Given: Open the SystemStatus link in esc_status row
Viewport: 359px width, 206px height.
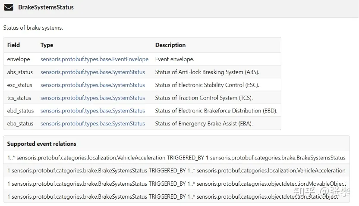Looking at the screenshot, I should (x=92, y=85).
